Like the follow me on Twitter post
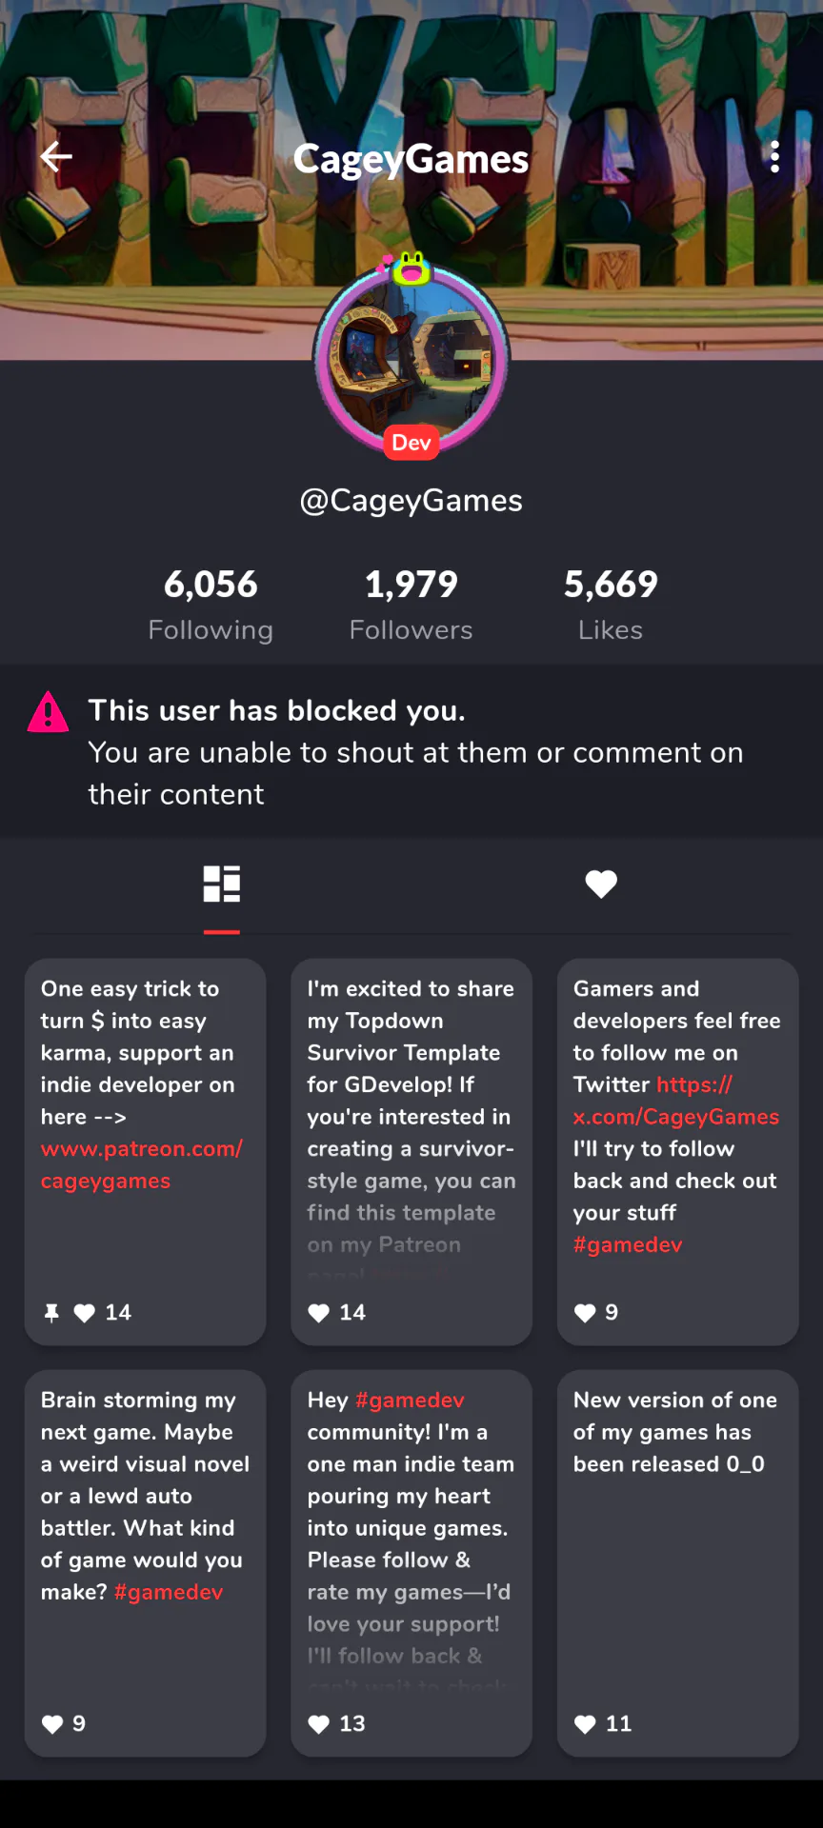This screenshot has width=823, height=1828. [585, 1313]
